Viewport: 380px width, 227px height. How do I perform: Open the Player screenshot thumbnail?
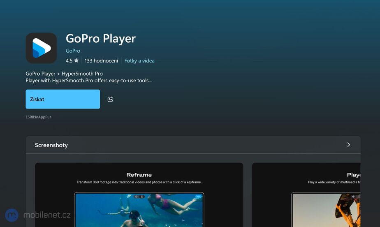(x=306, y=195)
